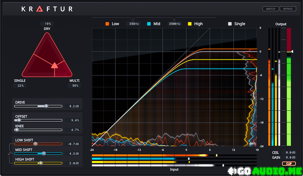Image resolution: width=303 pixels, height=176 pixels.
Task: Select the Single band label
Action: [x=240, y=24]
